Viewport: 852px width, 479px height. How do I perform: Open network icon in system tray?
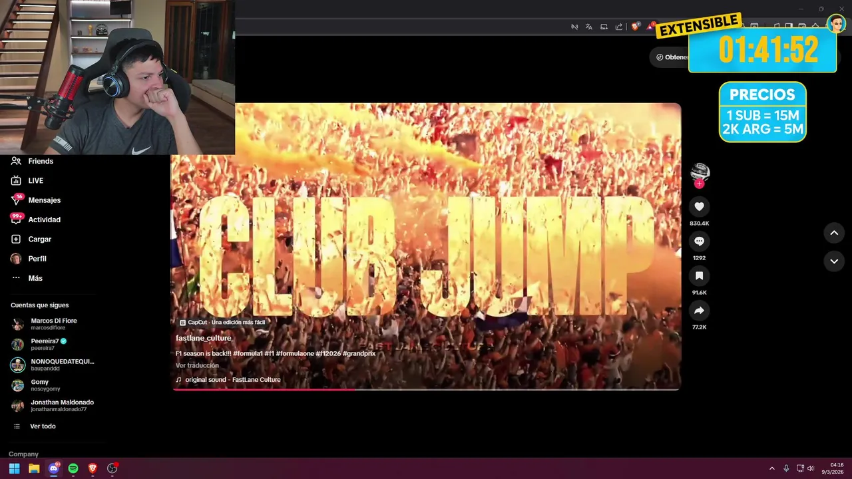click(800, 468)
